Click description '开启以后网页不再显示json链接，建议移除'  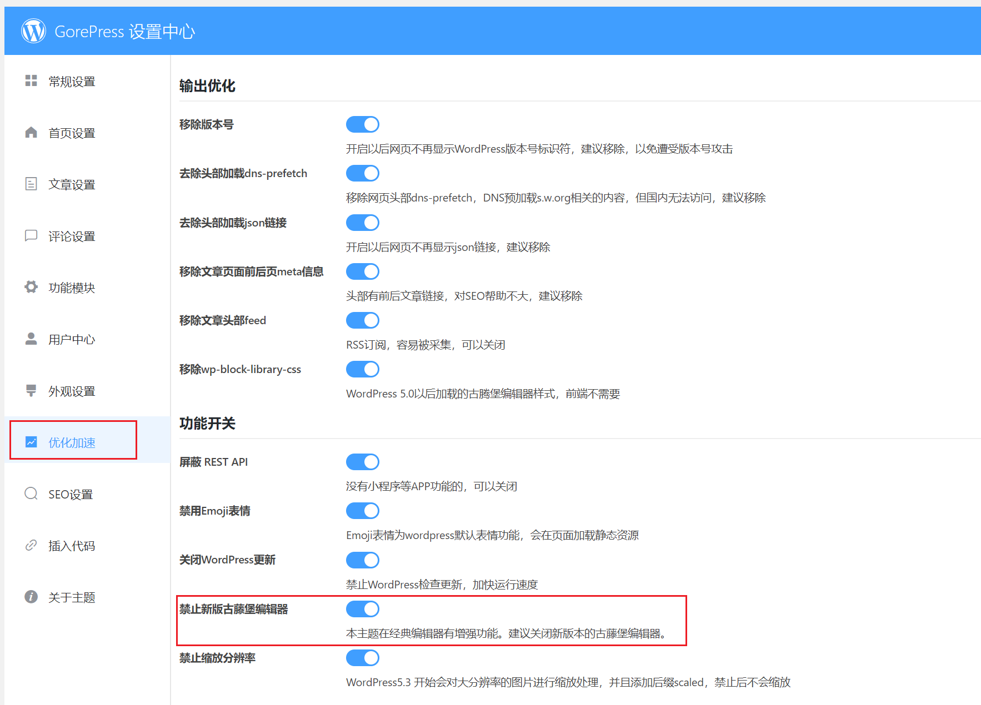coord(448,247)
